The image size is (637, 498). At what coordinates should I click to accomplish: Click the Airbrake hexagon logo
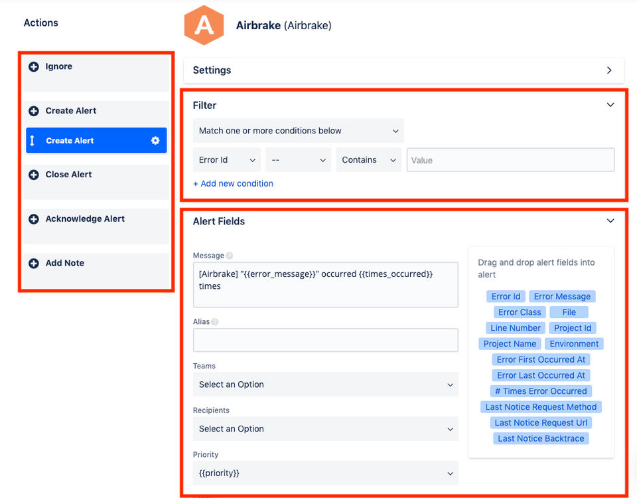point(204,26)
